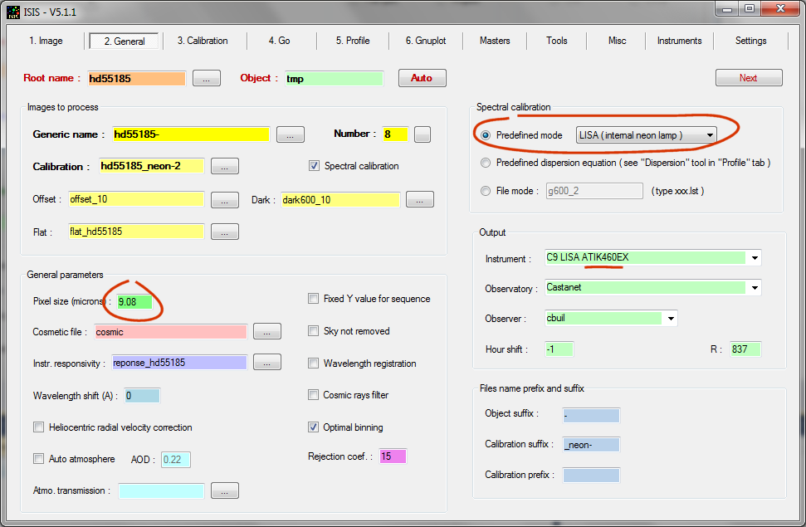Click browse button next to Dark field

point(419,200)
